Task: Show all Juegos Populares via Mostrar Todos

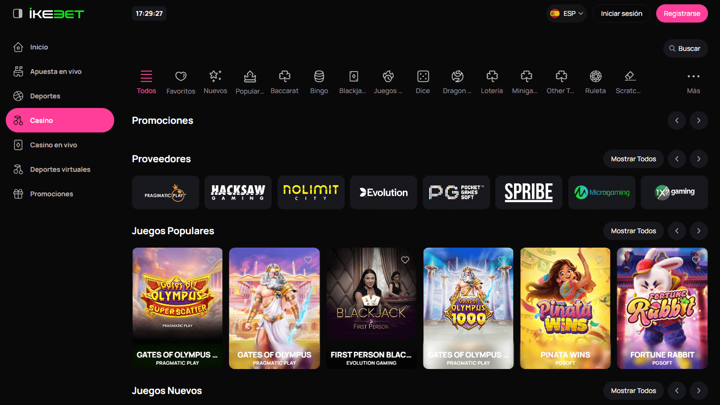Action: [x=633, y=231]
